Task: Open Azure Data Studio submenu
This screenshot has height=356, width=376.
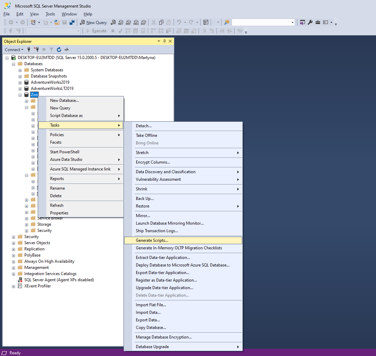Action: click(x=81, y=159)
